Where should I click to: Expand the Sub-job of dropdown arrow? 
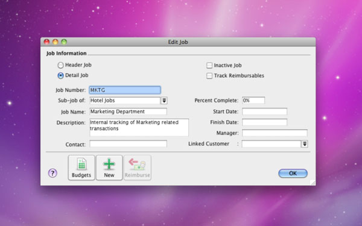coord(164,101)
